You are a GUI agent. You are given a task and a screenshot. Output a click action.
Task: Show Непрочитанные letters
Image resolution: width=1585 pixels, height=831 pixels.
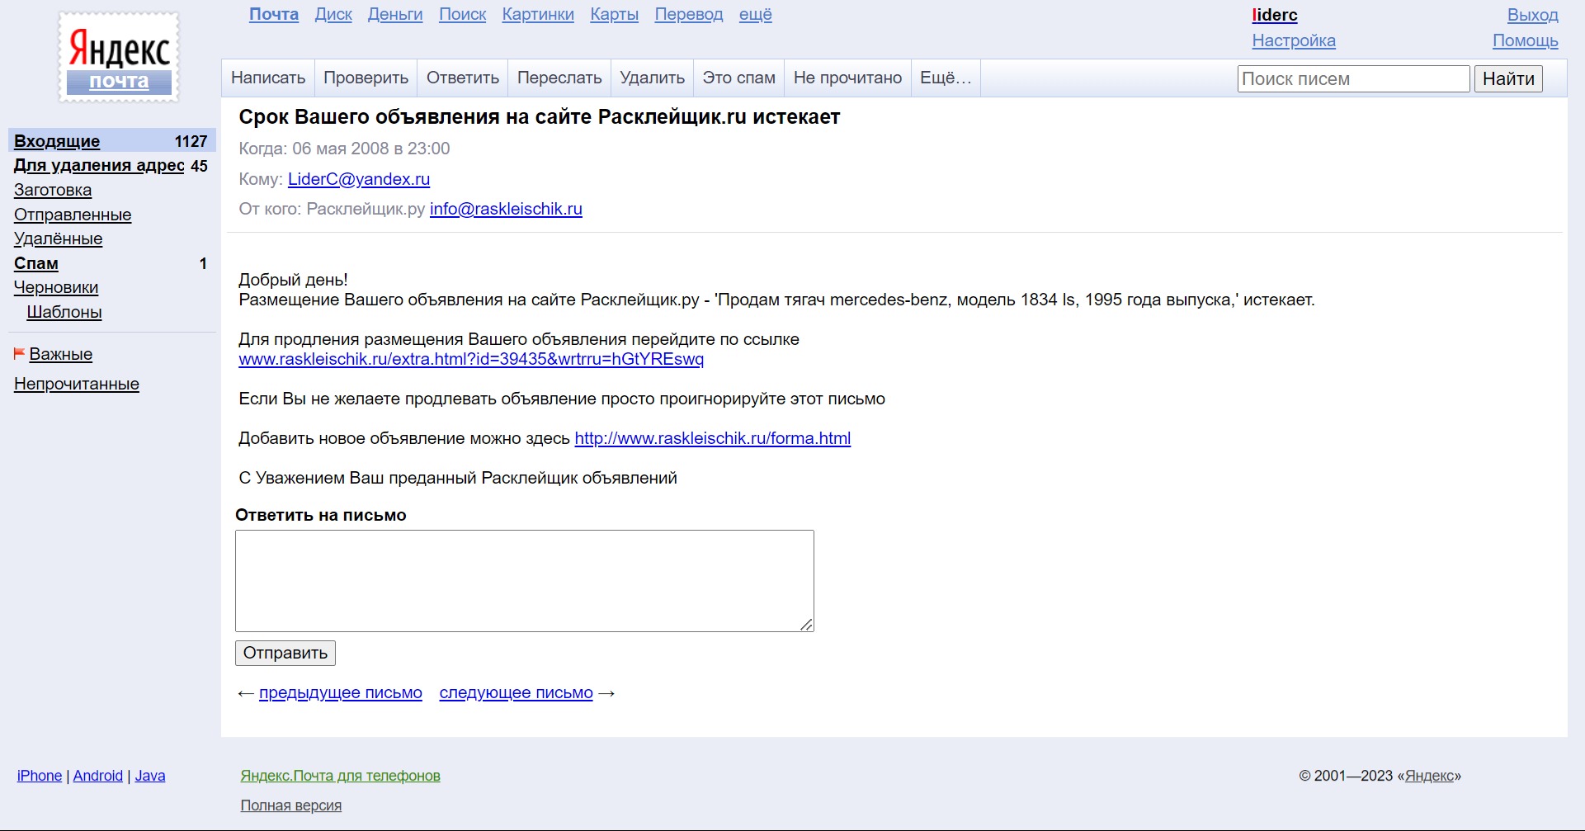pos(77,384)
